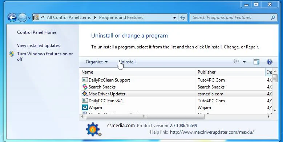Click the DailyPcClean Support program icon

85,80
